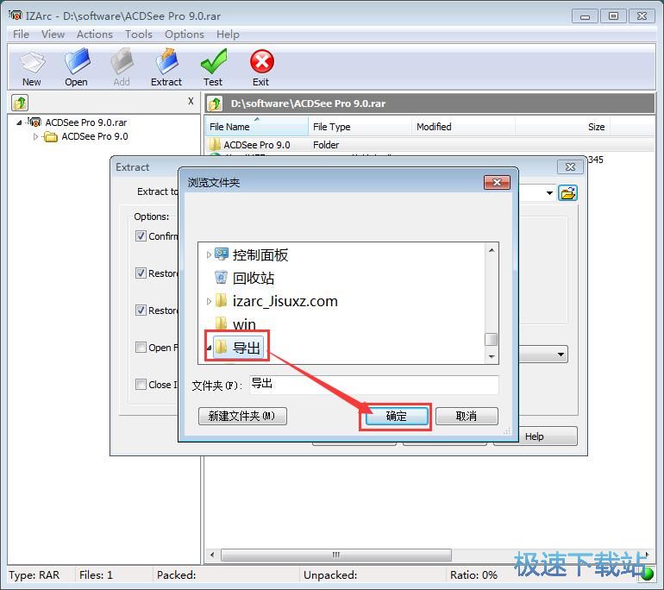Click the 控制面板 icon in folder tree
Screen dimensions: 664x590
point(221,254)
